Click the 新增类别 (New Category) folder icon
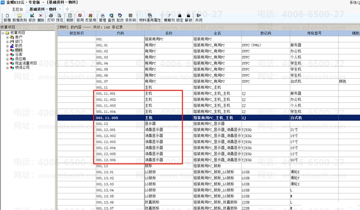Image resolution: width=360 pixels, height=210 pixels. click(x=19, y=17)
